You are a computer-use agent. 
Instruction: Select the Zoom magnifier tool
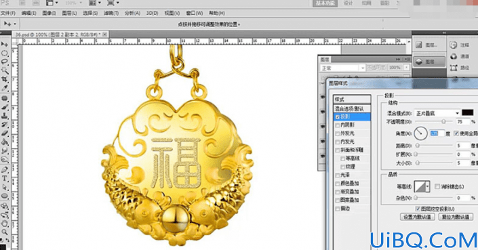[4, 232]
